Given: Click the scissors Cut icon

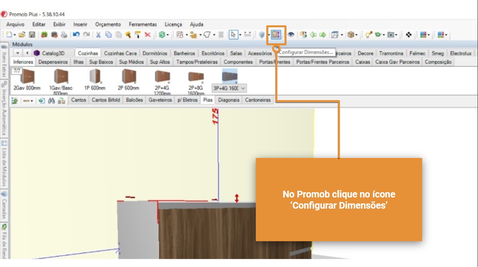Looking at the screenshot, I should [x=99, y=35].
